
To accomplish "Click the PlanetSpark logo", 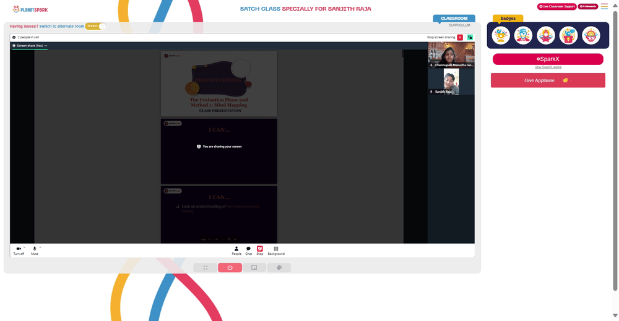I will coord(30,9).
